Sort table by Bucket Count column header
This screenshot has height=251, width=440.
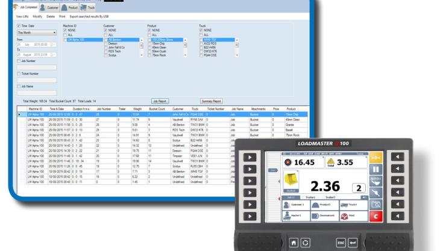point(157,109)
